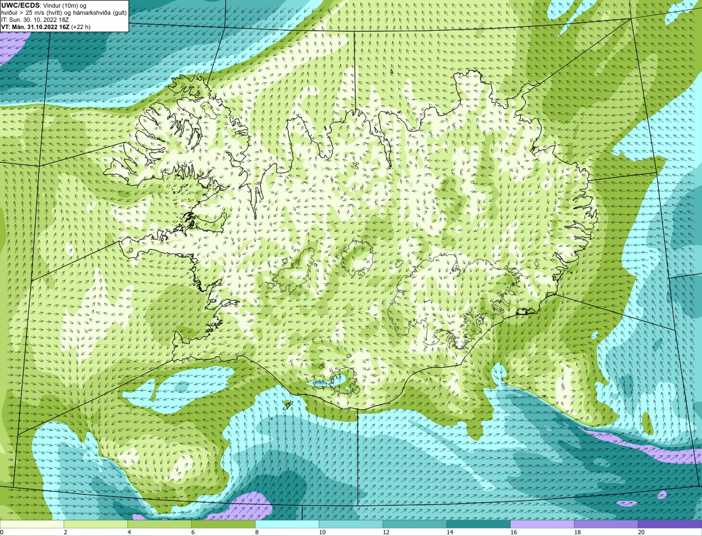The image size is (702, 536).
Task: Click the 'IT: Sun. 30. 10. 2022 18Z' line
Action: point(35,20)
